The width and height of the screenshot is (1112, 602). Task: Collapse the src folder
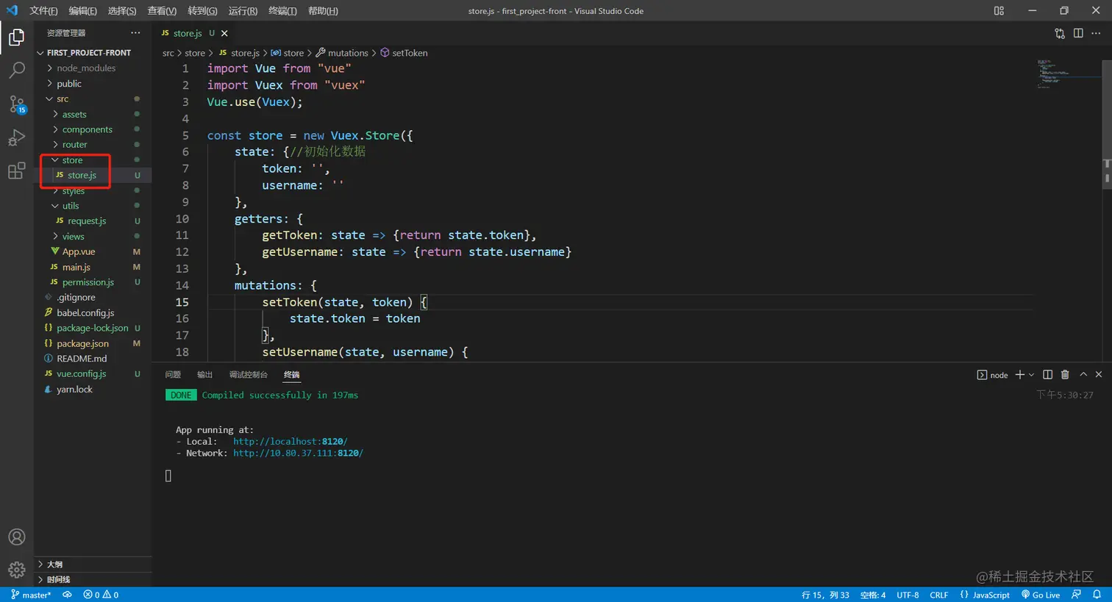pyautogui.click(x=62, y=99)
